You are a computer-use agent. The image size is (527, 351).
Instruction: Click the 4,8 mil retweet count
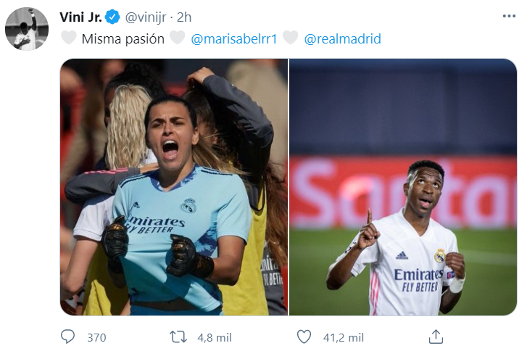(215, 337)
